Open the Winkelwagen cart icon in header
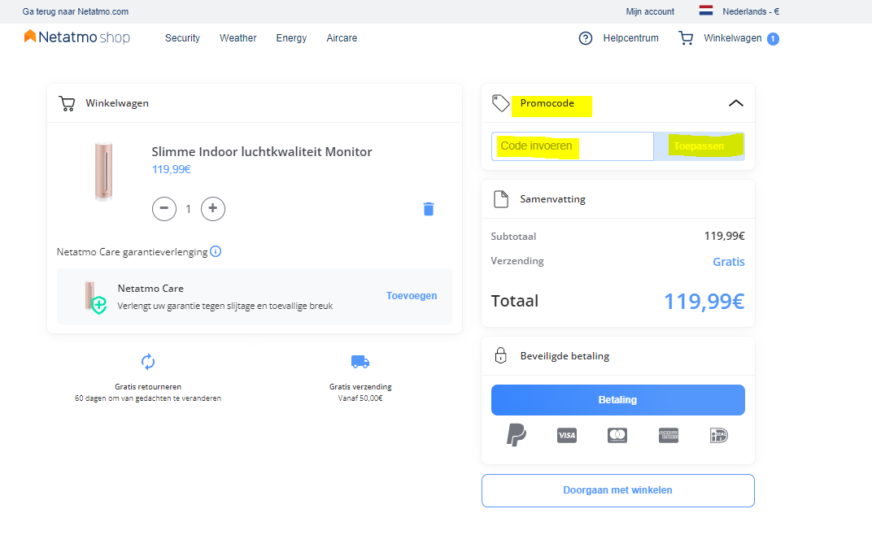Image resolution: width=872 pixels, height=535 pixels. coord(686,38)
